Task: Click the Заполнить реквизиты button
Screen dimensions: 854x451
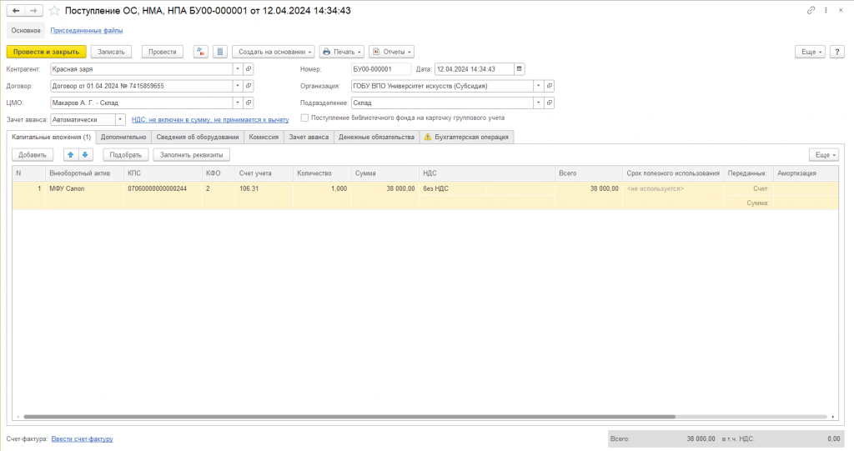Action: coord(192,155)
